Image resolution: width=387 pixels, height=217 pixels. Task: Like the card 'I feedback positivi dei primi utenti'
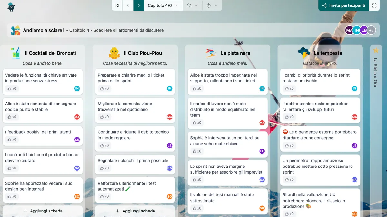[x=12, y=140]
